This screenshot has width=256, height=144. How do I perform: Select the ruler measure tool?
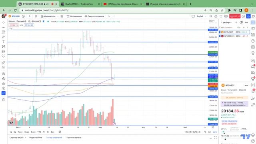4,62
